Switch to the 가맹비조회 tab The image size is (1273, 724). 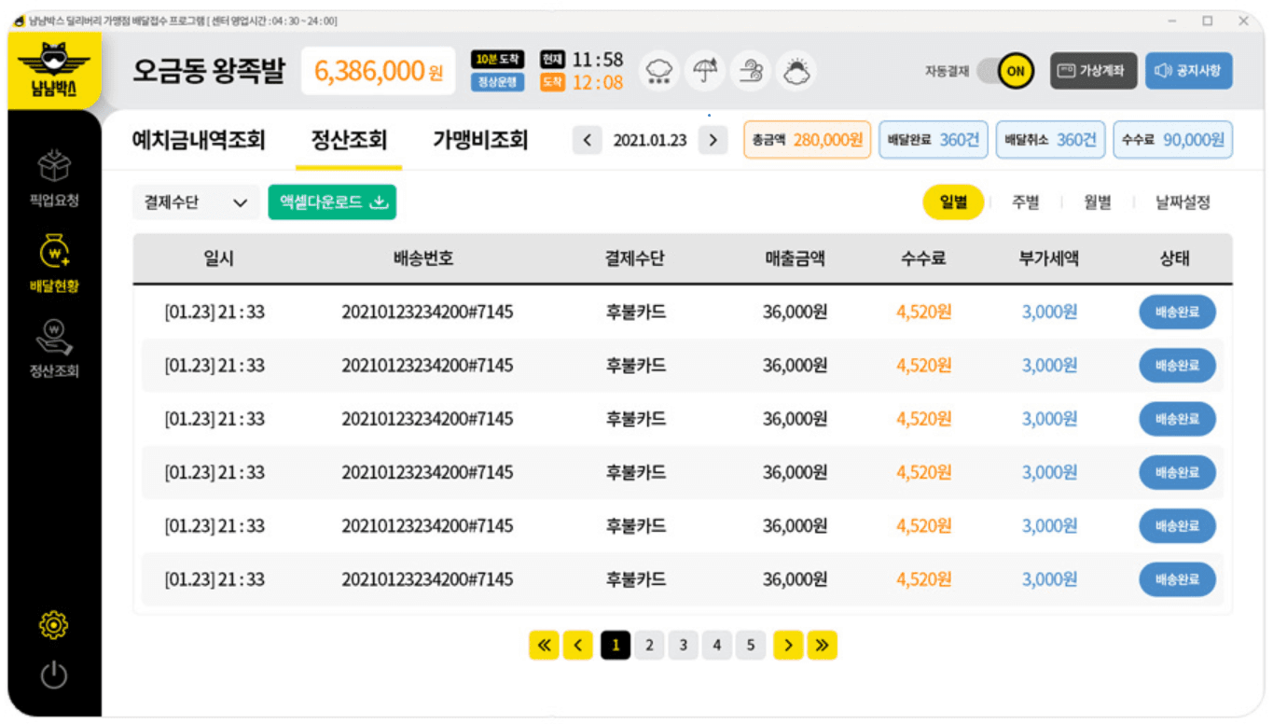(480, 140)
